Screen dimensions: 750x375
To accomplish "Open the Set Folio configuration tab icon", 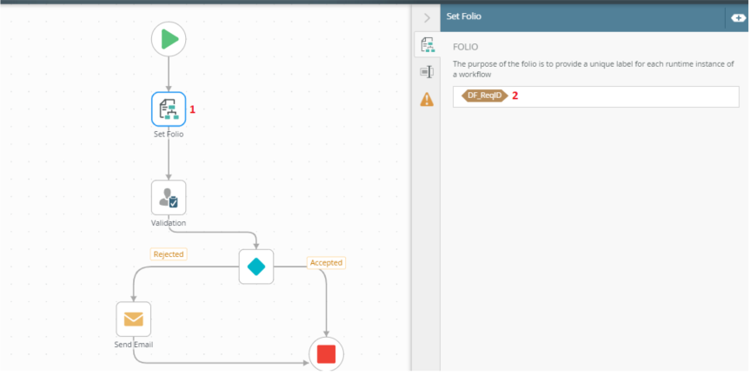I will tap(427, 44).
